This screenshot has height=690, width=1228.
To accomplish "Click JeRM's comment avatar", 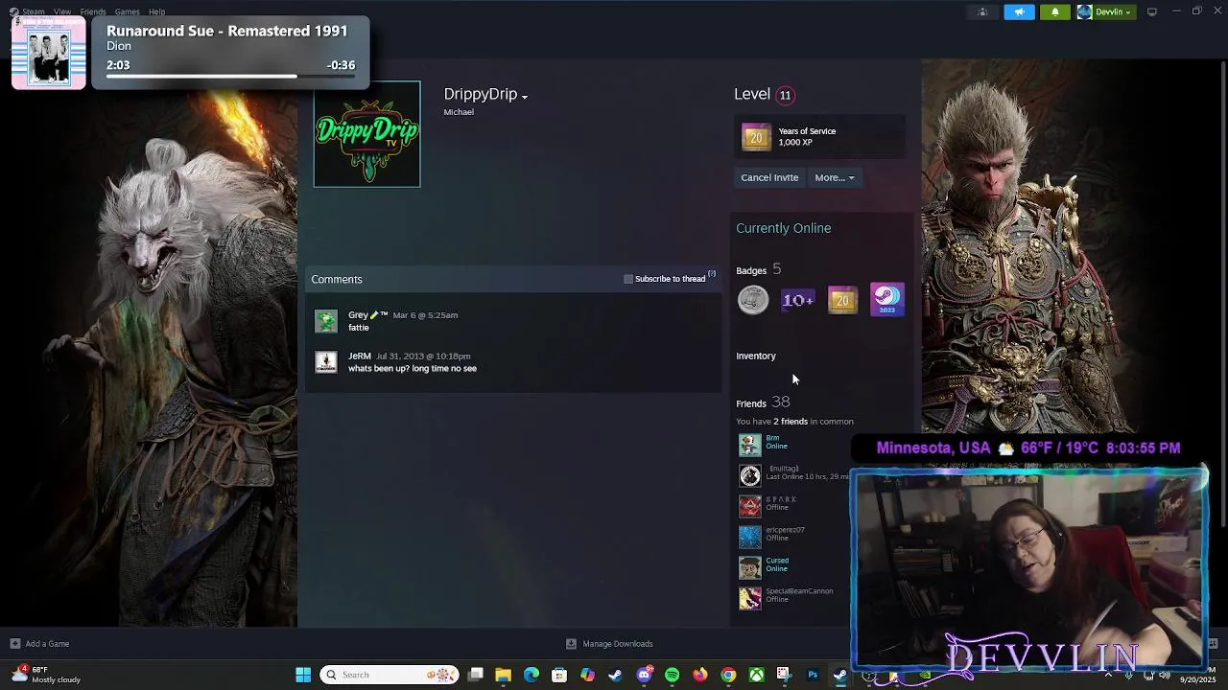I will point(326,362).
